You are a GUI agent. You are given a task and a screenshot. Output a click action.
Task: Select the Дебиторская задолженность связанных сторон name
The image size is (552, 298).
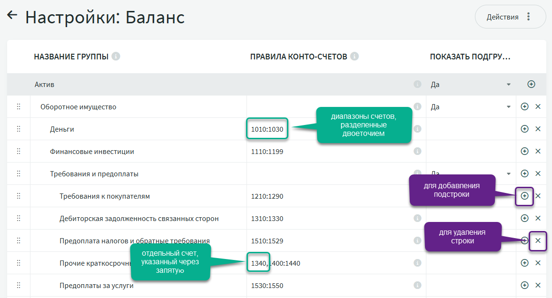point(139,219)
